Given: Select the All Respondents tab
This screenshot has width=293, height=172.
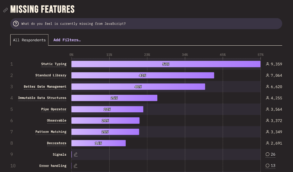Looking at the screenshot, I should tap(29, 40).
